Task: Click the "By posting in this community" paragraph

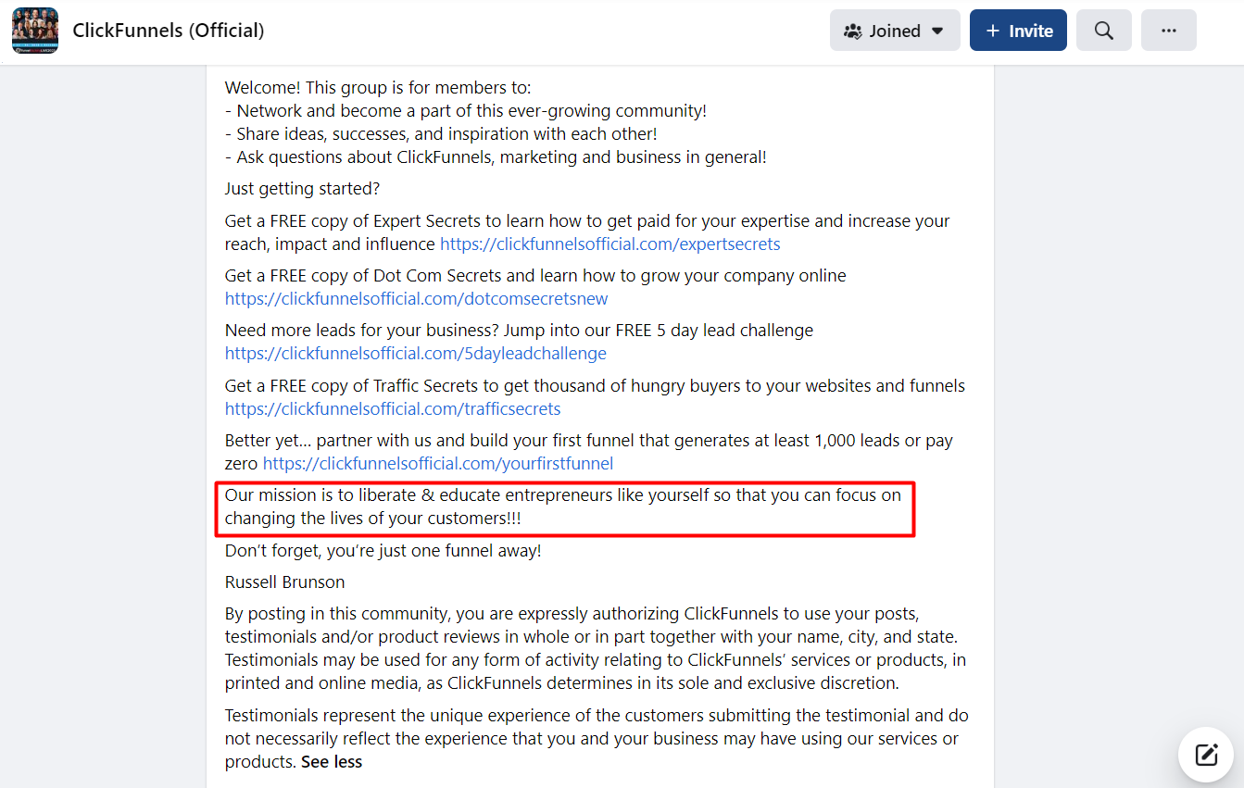Action: 596,649
